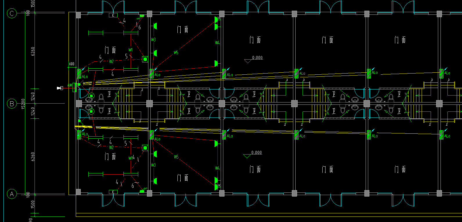This screenshot has height=222, width=462.
Task: Select the circled lamp in the toilet above axis B
Action: pos(91,96)
